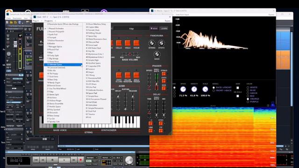Open Plug-in menu in synth window
299x168 pixels.
click(36, 21)
